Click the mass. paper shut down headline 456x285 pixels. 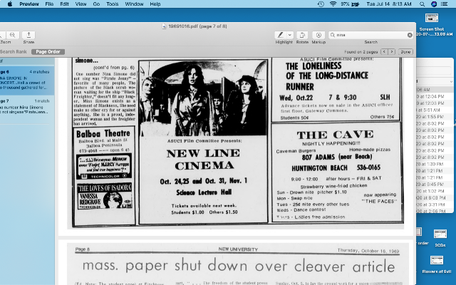click(x=239, y=266)
